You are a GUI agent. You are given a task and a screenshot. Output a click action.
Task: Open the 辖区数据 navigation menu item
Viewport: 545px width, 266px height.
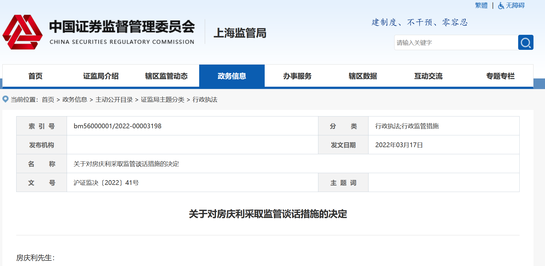(x=362, y=76)
